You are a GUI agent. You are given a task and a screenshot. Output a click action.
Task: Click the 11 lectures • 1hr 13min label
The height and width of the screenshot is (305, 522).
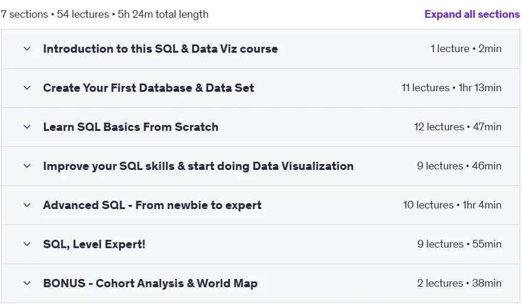(x=451, y=88)
